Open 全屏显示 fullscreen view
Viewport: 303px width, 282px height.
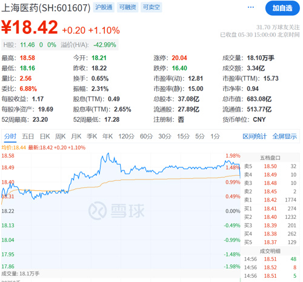[x=285, y=136]
